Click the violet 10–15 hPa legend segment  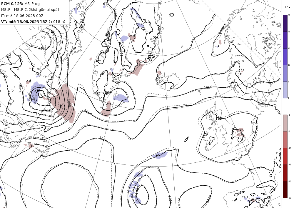point(285,57)
